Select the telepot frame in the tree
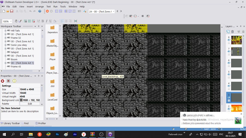The image size is (246, 138). point(15,52)
